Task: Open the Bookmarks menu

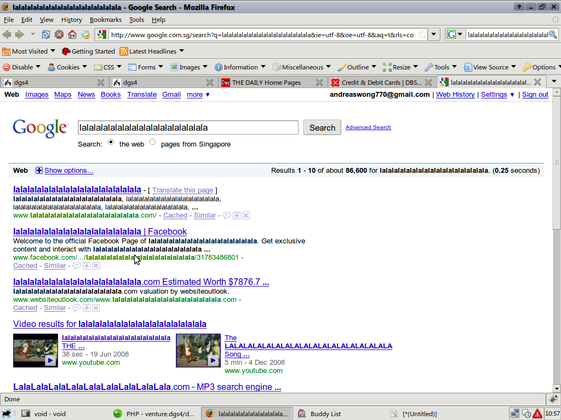Action: pos(106,20)
